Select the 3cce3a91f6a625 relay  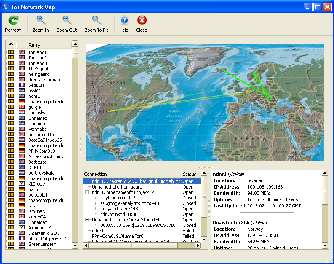45,140
